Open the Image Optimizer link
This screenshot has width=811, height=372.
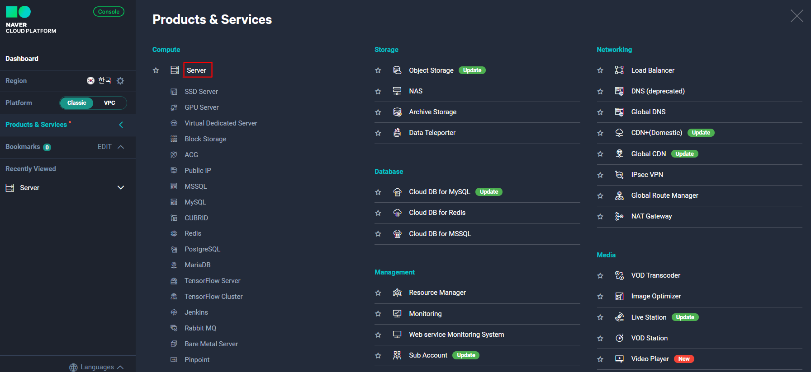click(656, 296)
